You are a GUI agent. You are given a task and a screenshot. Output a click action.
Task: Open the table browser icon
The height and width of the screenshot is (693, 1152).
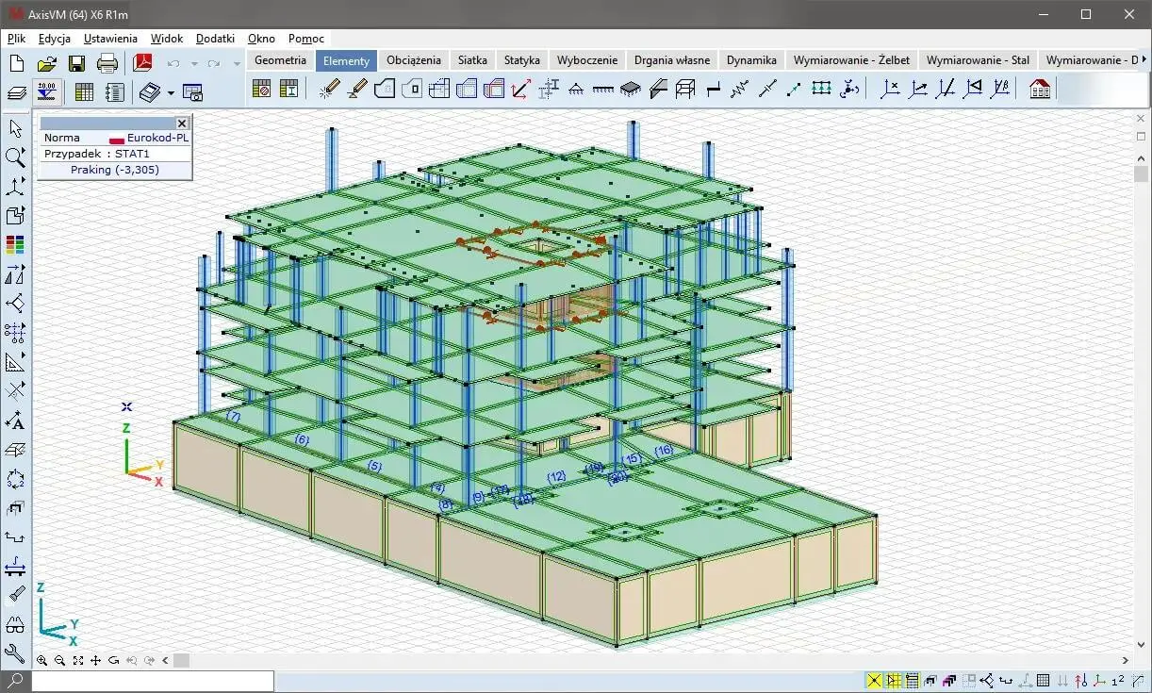coord(84,91)
